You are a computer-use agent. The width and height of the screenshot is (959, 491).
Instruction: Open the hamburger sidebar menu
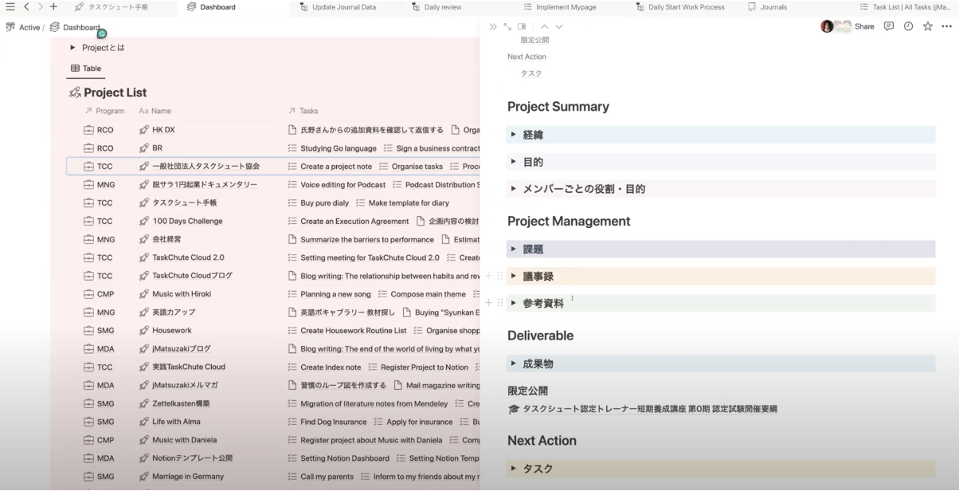click(10, 7)
